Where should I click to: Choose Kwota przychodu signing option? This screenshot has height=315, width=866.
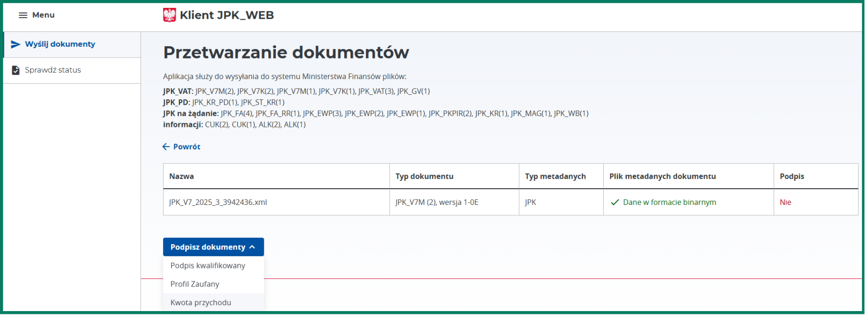(x=213, y=303)
